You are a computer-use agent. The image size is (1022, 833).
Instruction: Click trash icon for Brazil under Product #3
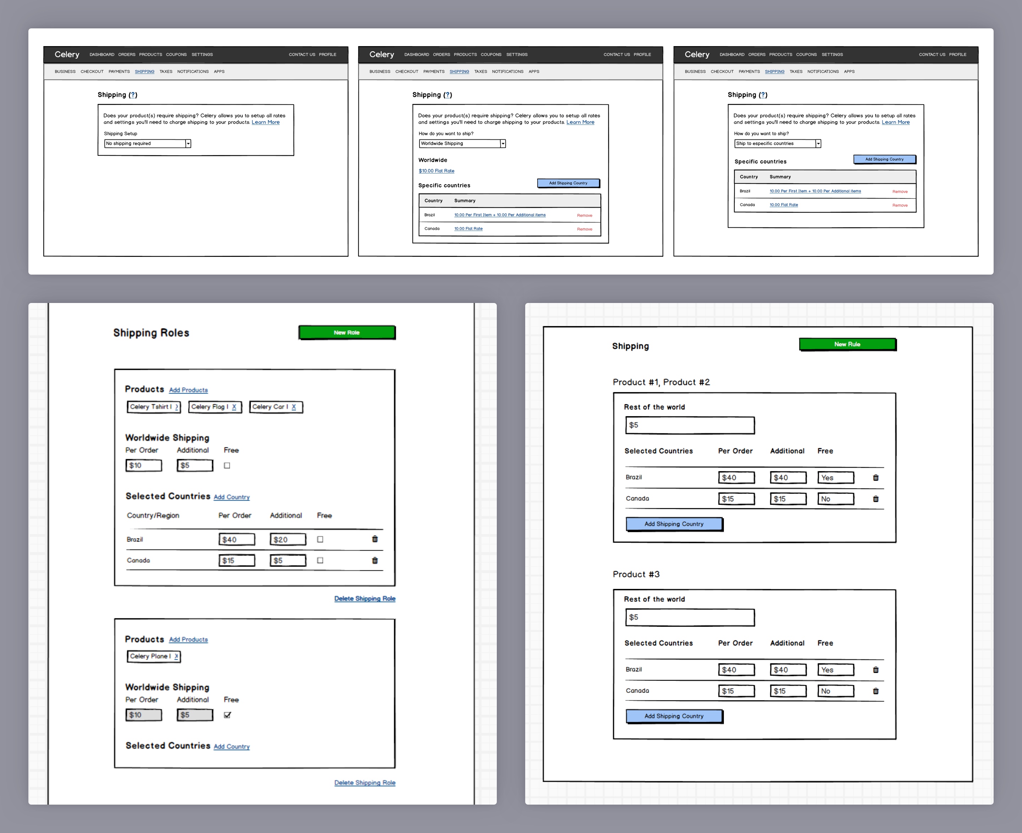(875, 670)
